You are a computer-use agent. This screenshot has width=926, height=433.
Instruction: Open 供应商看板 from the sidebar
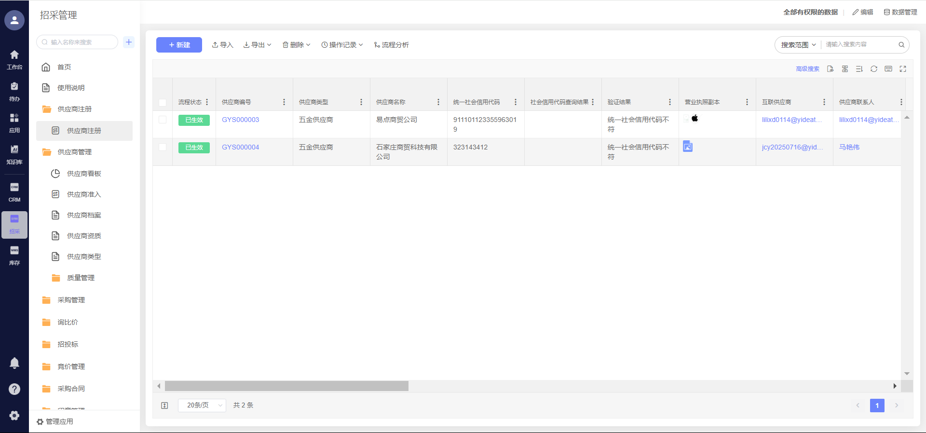point(84,174)
